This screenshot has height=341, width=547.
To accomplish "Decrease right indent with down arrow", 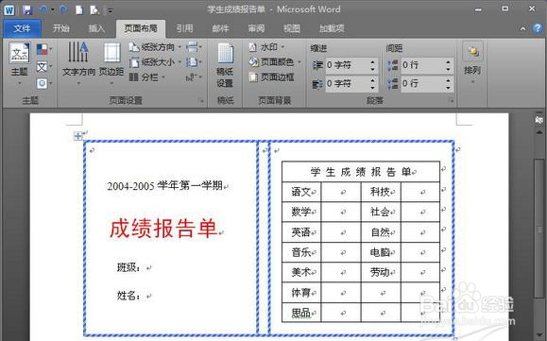I will [x=372, y=87].
